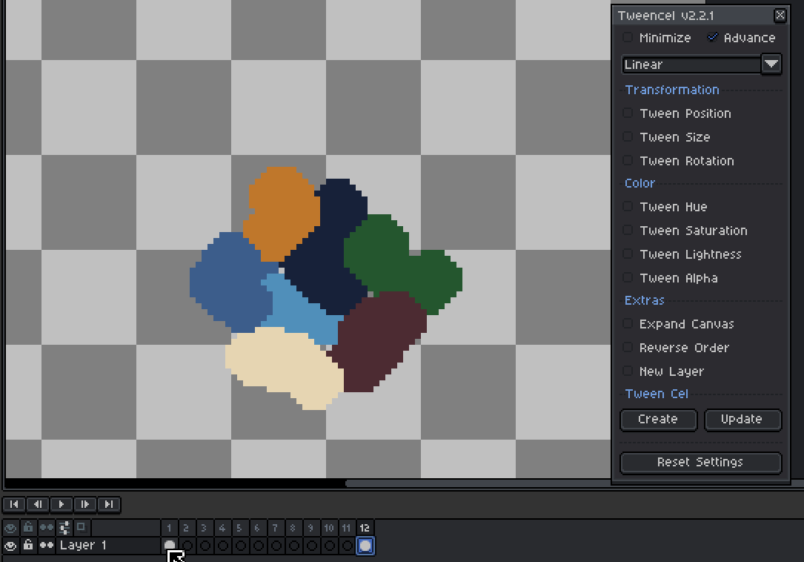Play the animation

coord(61,504)
